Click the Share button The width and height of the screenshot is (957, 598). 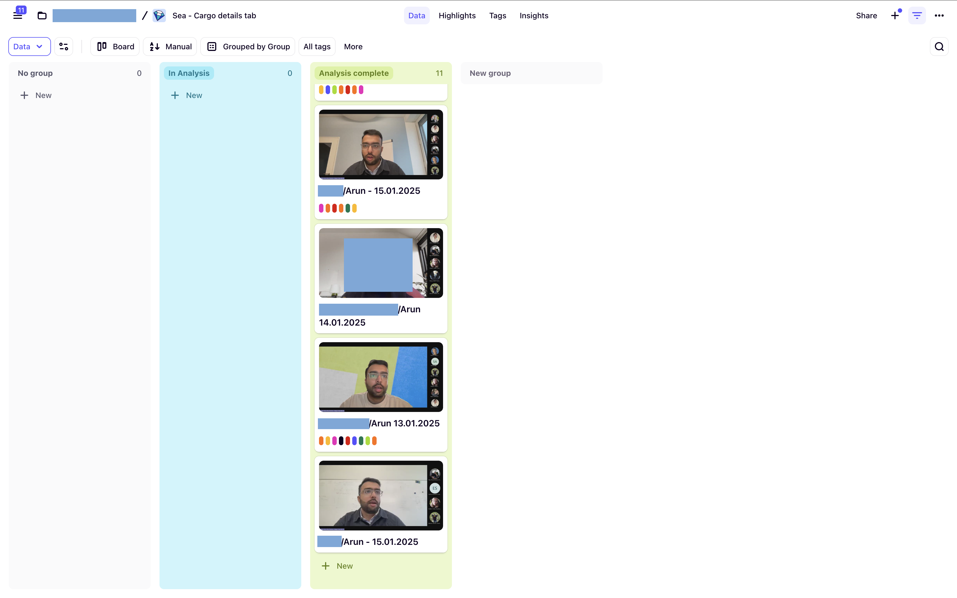coord(866,16)
